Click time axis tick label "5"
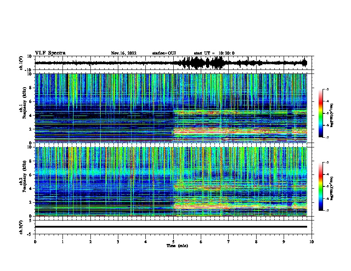The height and width of the screenshot is (271, 351). (173, 242)
